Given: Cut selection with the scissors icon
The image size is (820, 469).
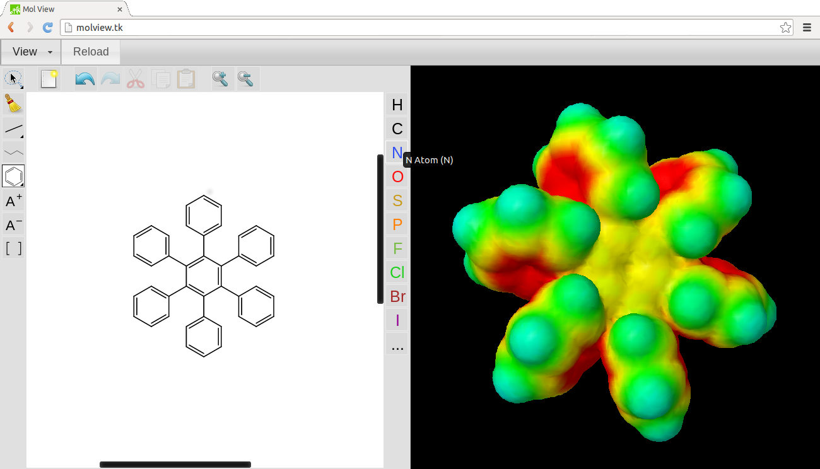Looking at the screenshot, I should (x=136, y=79).
